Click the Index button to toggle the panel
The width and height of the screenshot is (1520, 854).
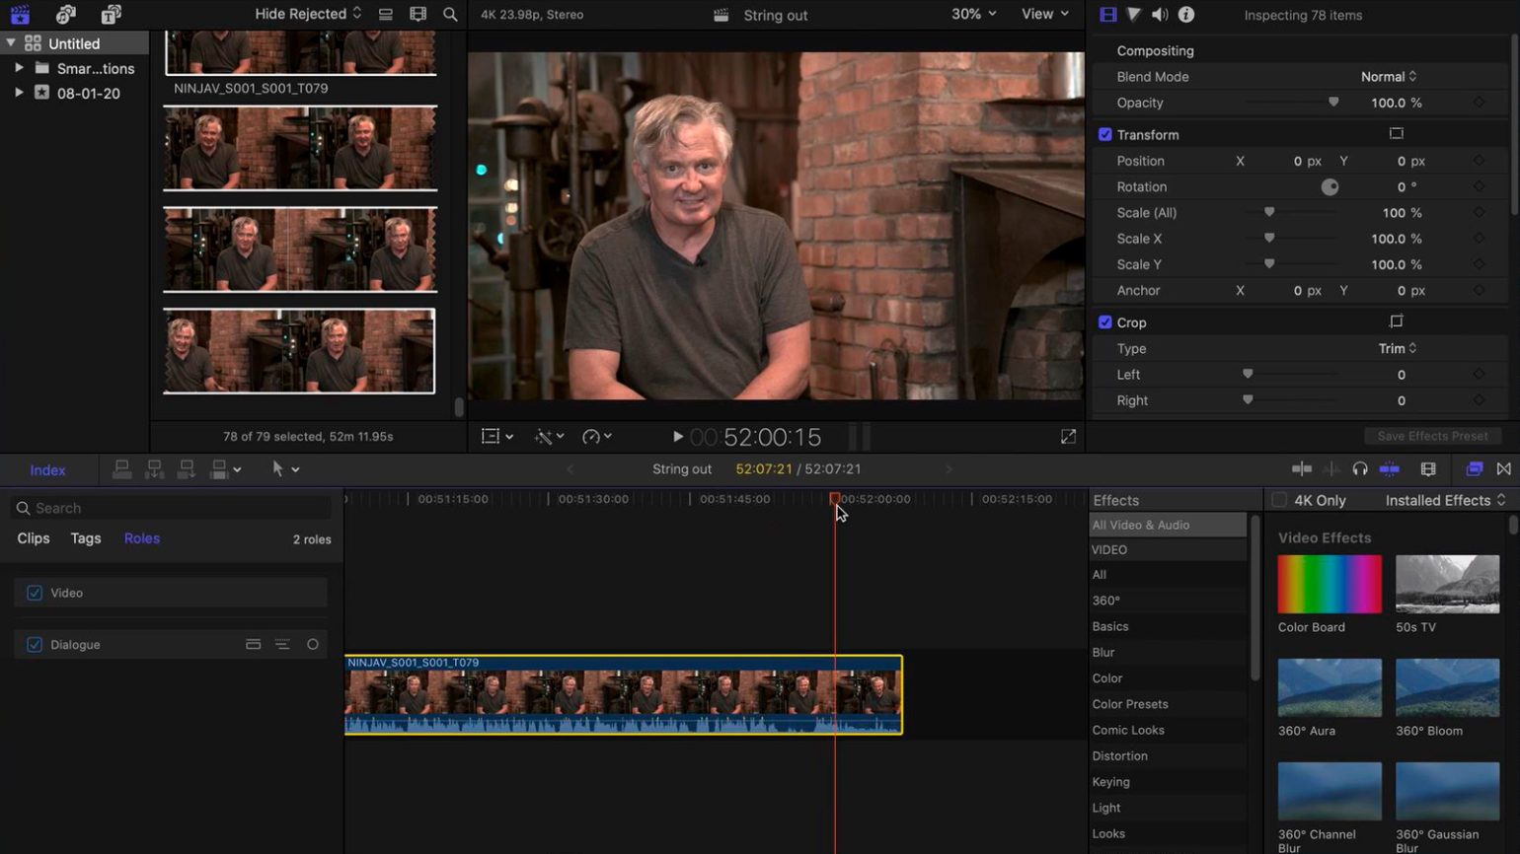tap(46, 469)
